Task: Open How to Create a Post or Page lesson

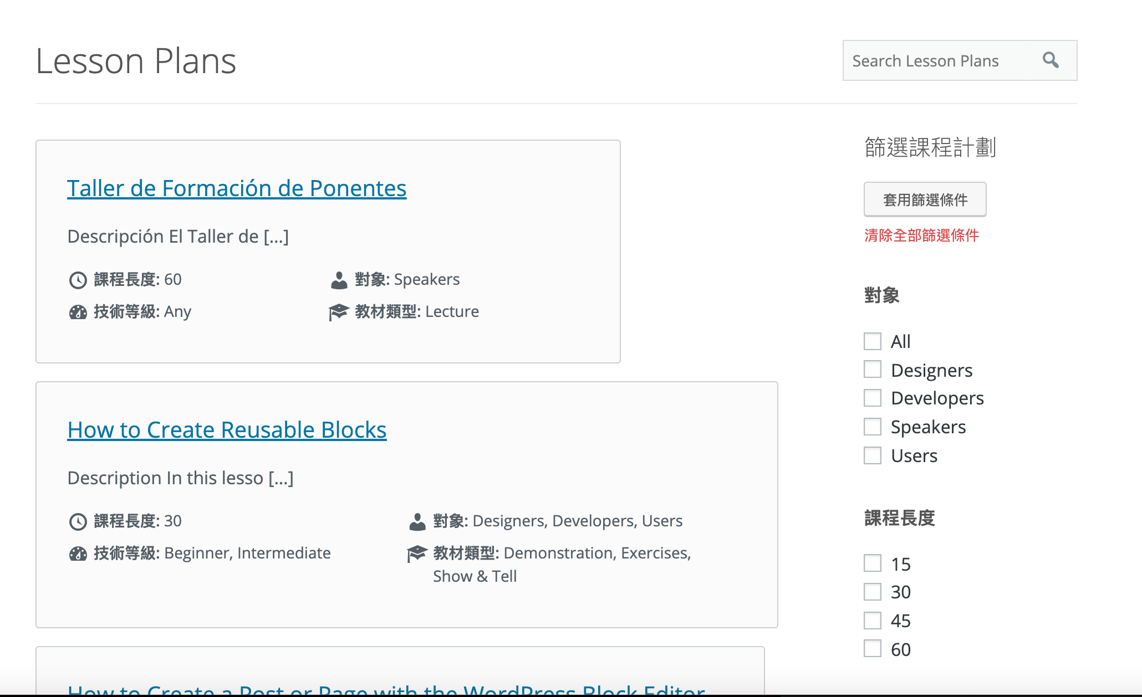Action: tap(386, 690)
